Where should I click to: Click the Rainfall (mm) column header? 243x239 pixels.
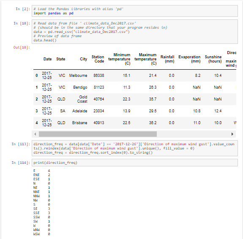tap(167, 59)
